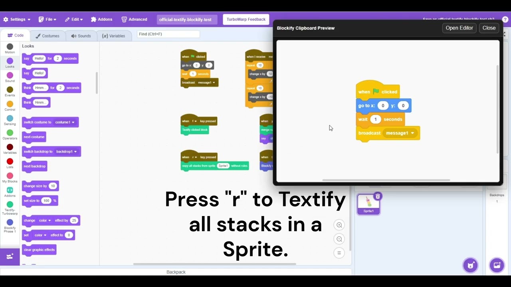This screenshot has height=287, width=511.
Task: Open the help question mark icon
Action: tap(505, 19)
